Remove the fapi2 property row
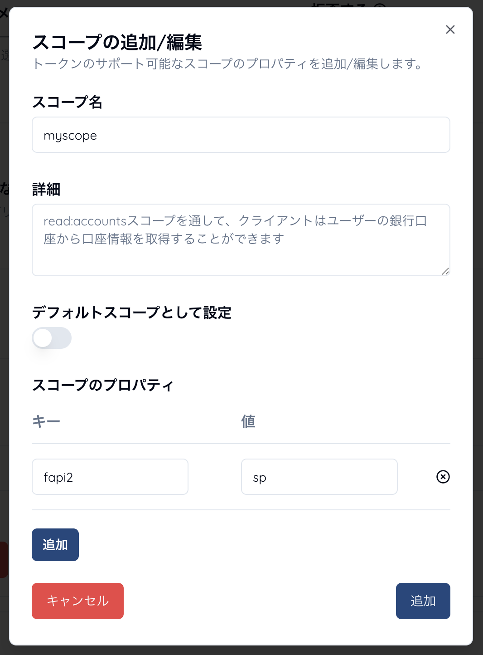 click(443, 477)
